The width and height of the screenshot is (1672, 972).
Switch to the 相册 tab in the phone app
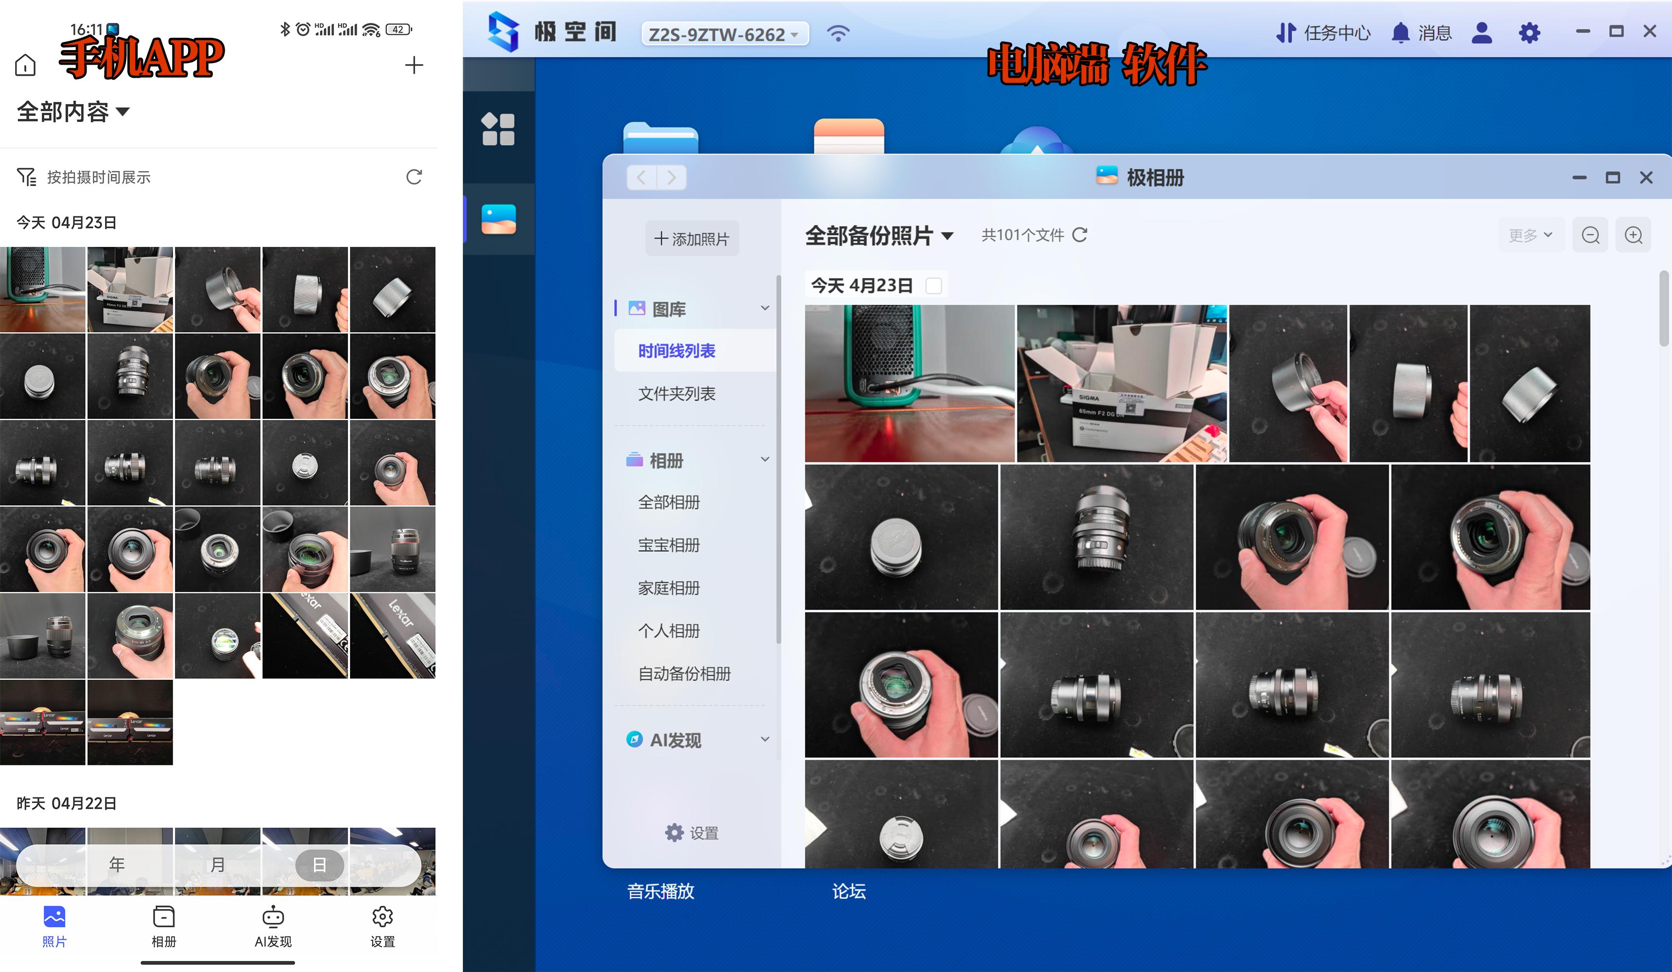tap(163, 926)
